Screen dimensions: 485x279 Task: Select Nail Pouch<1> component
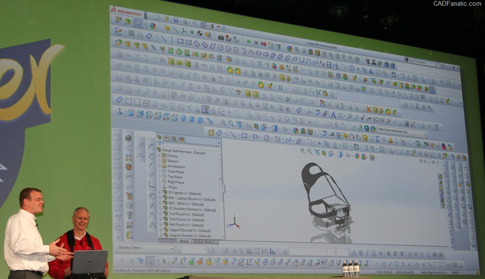pyautogui.click(x=186, y=225)
